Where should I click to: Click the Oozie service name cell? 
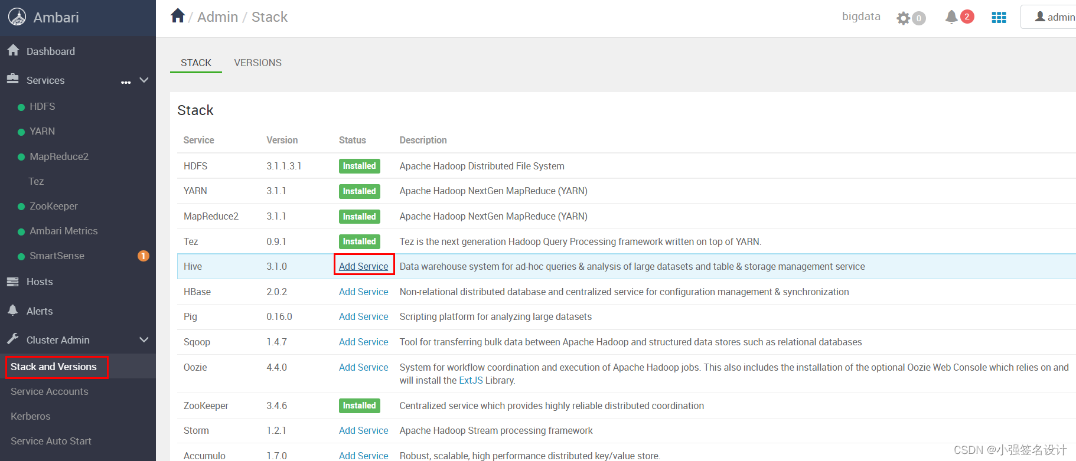pos(195,367)
